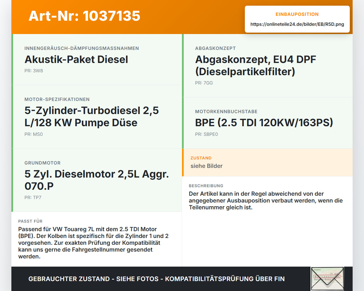This screenshot has height=291, width=364.
Task: Click the MOTORKENNBUCHSTABE label
Action: (x=226, y=111)
